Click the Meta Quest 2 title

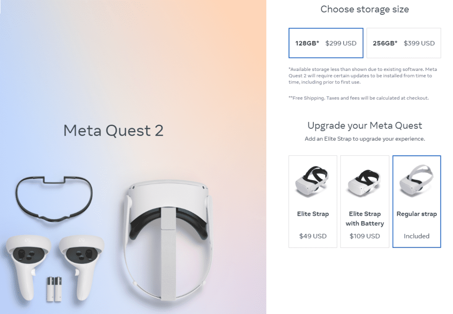tap(113, 130)
